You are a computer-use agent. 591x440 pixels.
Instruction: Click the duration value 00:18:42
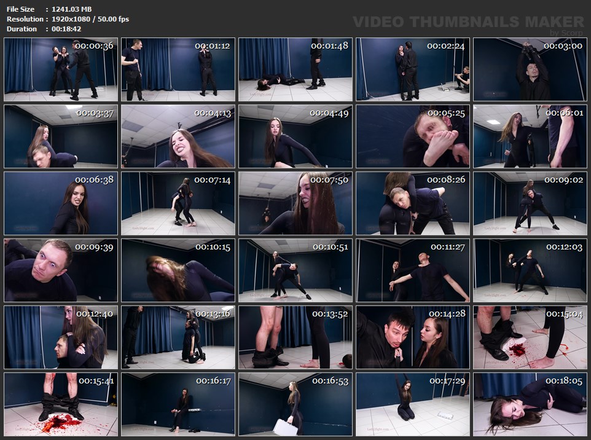coord(66,29)
